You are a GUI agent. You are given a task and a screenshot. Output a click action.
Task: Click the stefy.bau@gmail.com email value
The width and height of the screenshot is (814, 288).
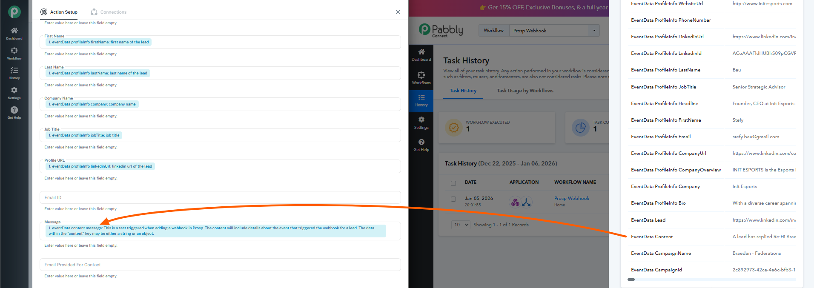[756, 137]
